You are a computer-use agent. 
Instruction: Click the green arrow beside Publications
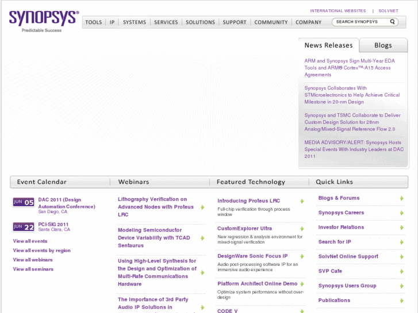(x=402, y=301)
